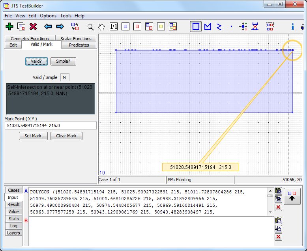This screenshot has height=251, width=307.
Task: Zoom to both input geometries
Action: coord(149,26)
